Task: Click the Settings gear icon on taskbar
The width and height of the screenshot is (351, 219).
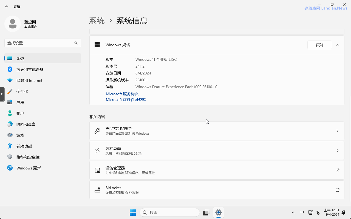Action: (219, 212)
